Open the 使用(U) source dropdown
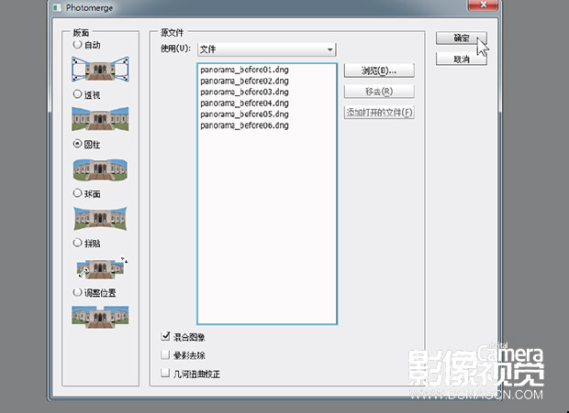569x413 pixels. [267, 49]
